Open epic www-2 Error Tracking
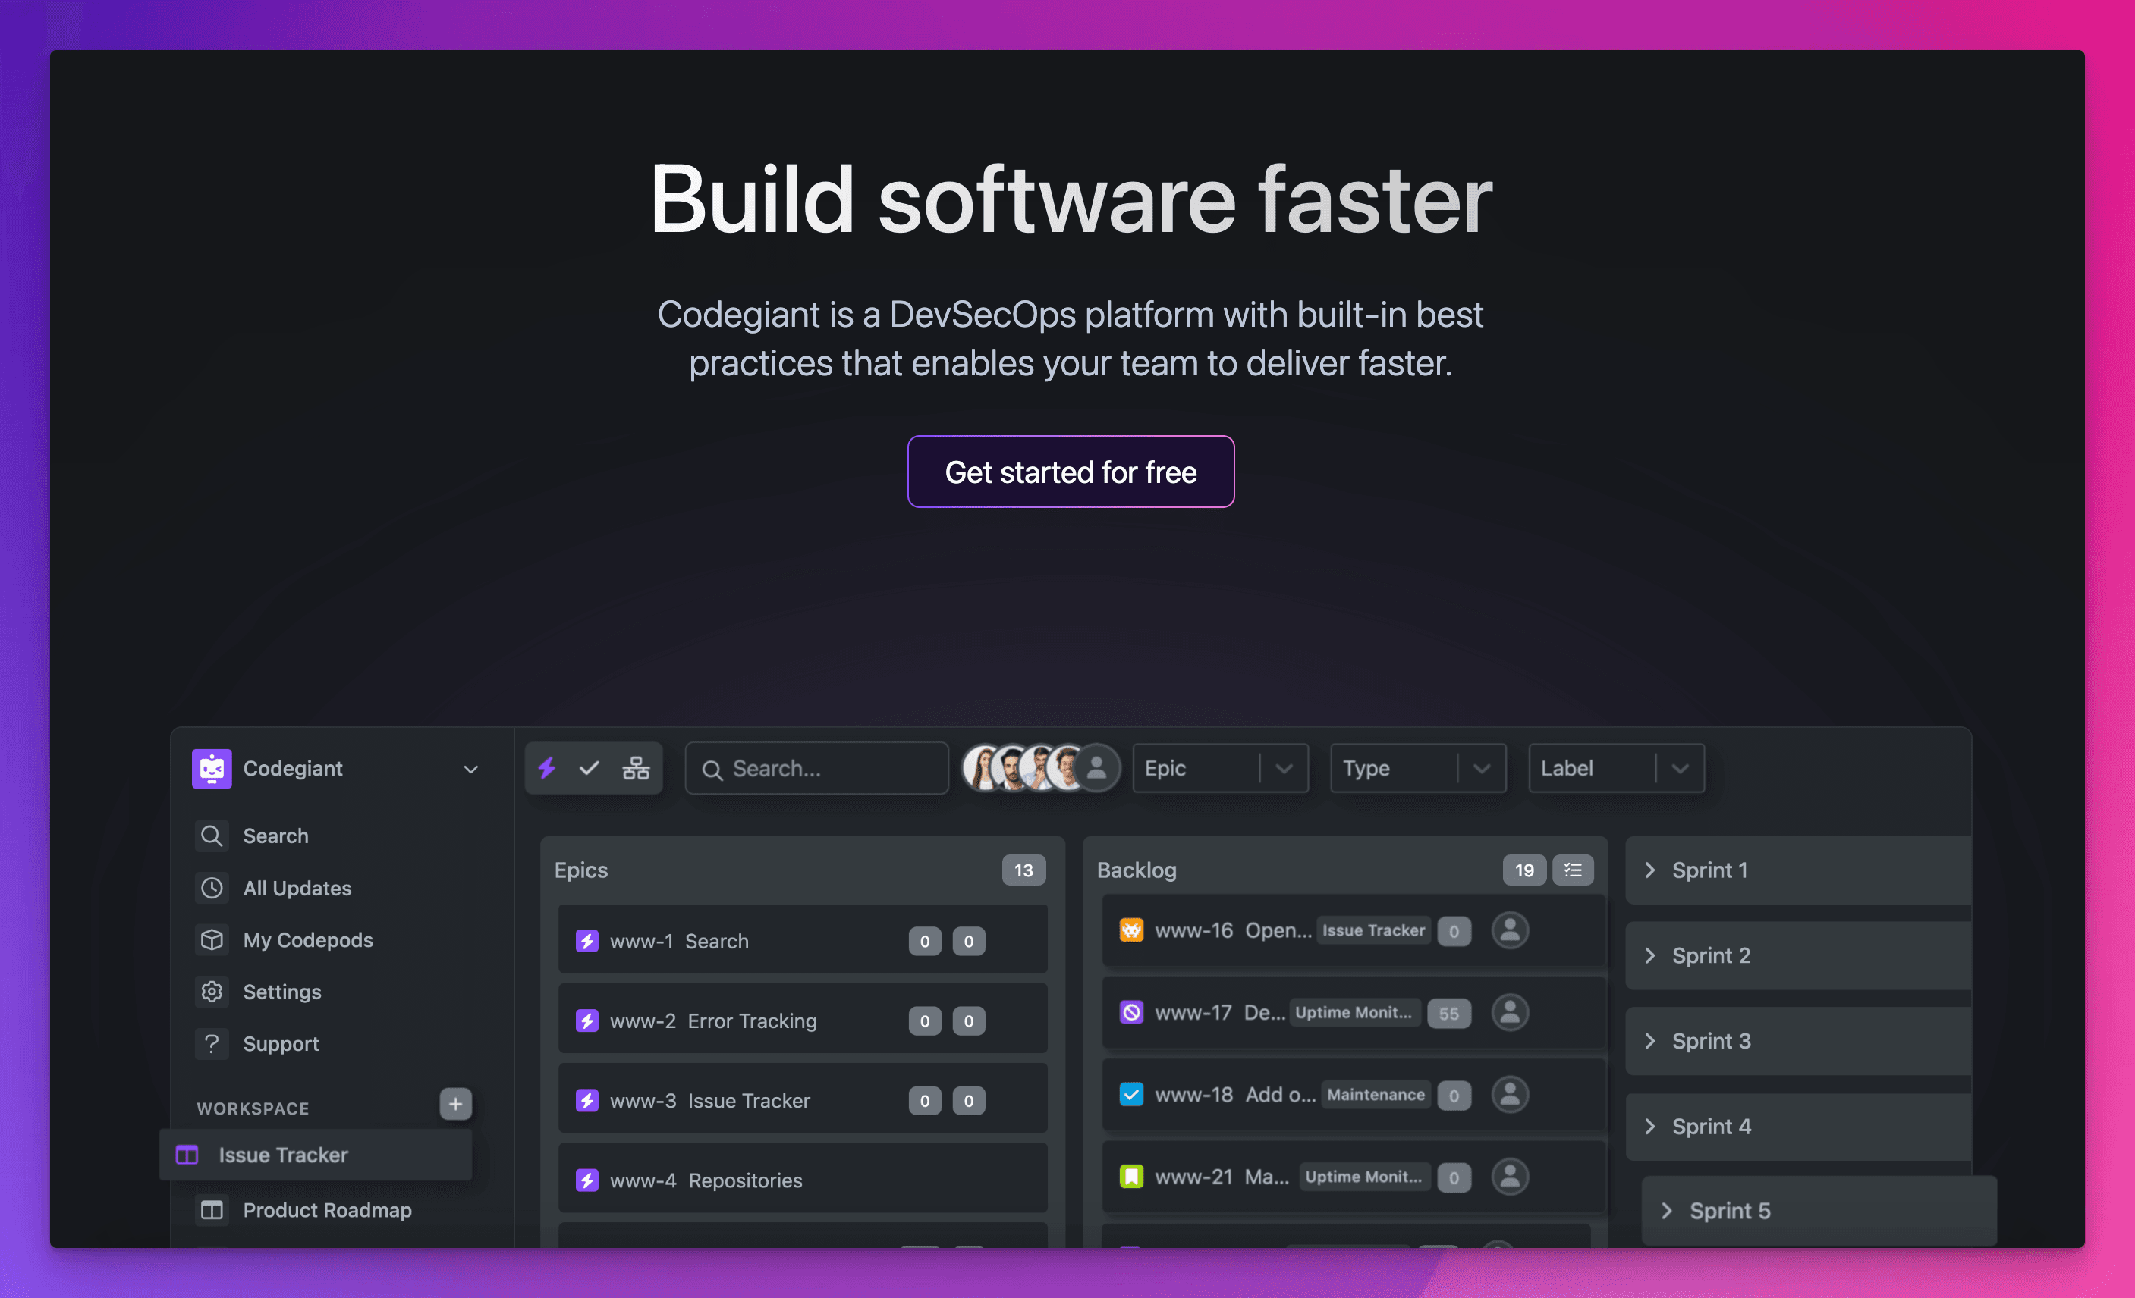 pyautogui.click(x=803, y=1020)
